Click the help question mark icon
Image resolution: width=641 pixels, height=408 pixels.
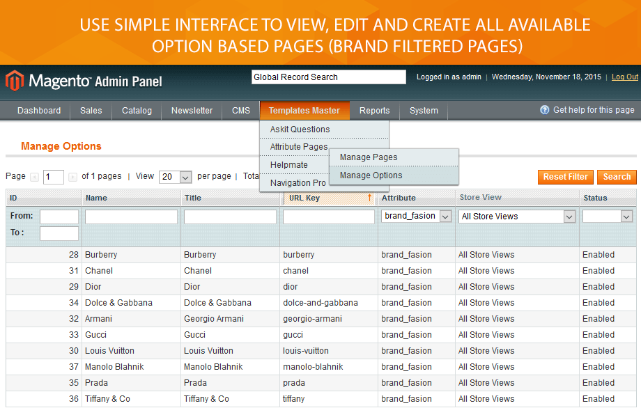(545, 110)
